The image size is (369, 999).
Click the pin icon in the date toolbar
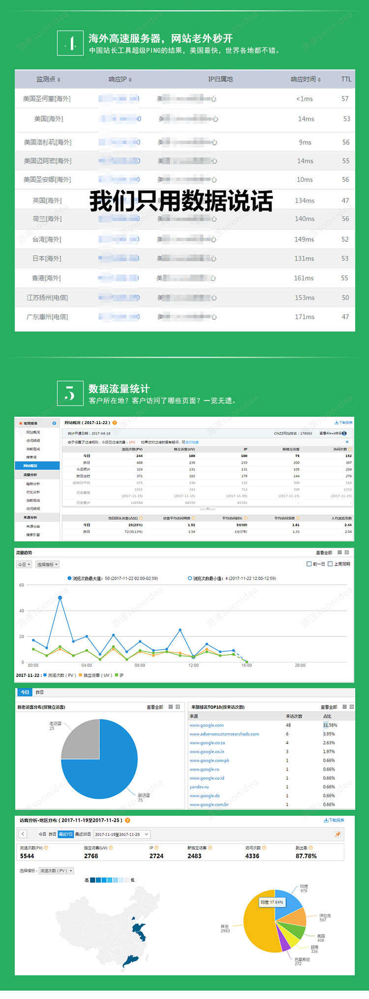(x=338, y=834)
